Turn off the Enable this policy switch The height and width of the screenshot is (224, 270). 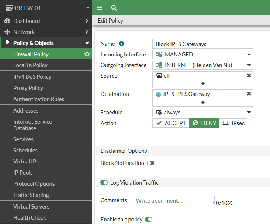(x=149, y=220)
